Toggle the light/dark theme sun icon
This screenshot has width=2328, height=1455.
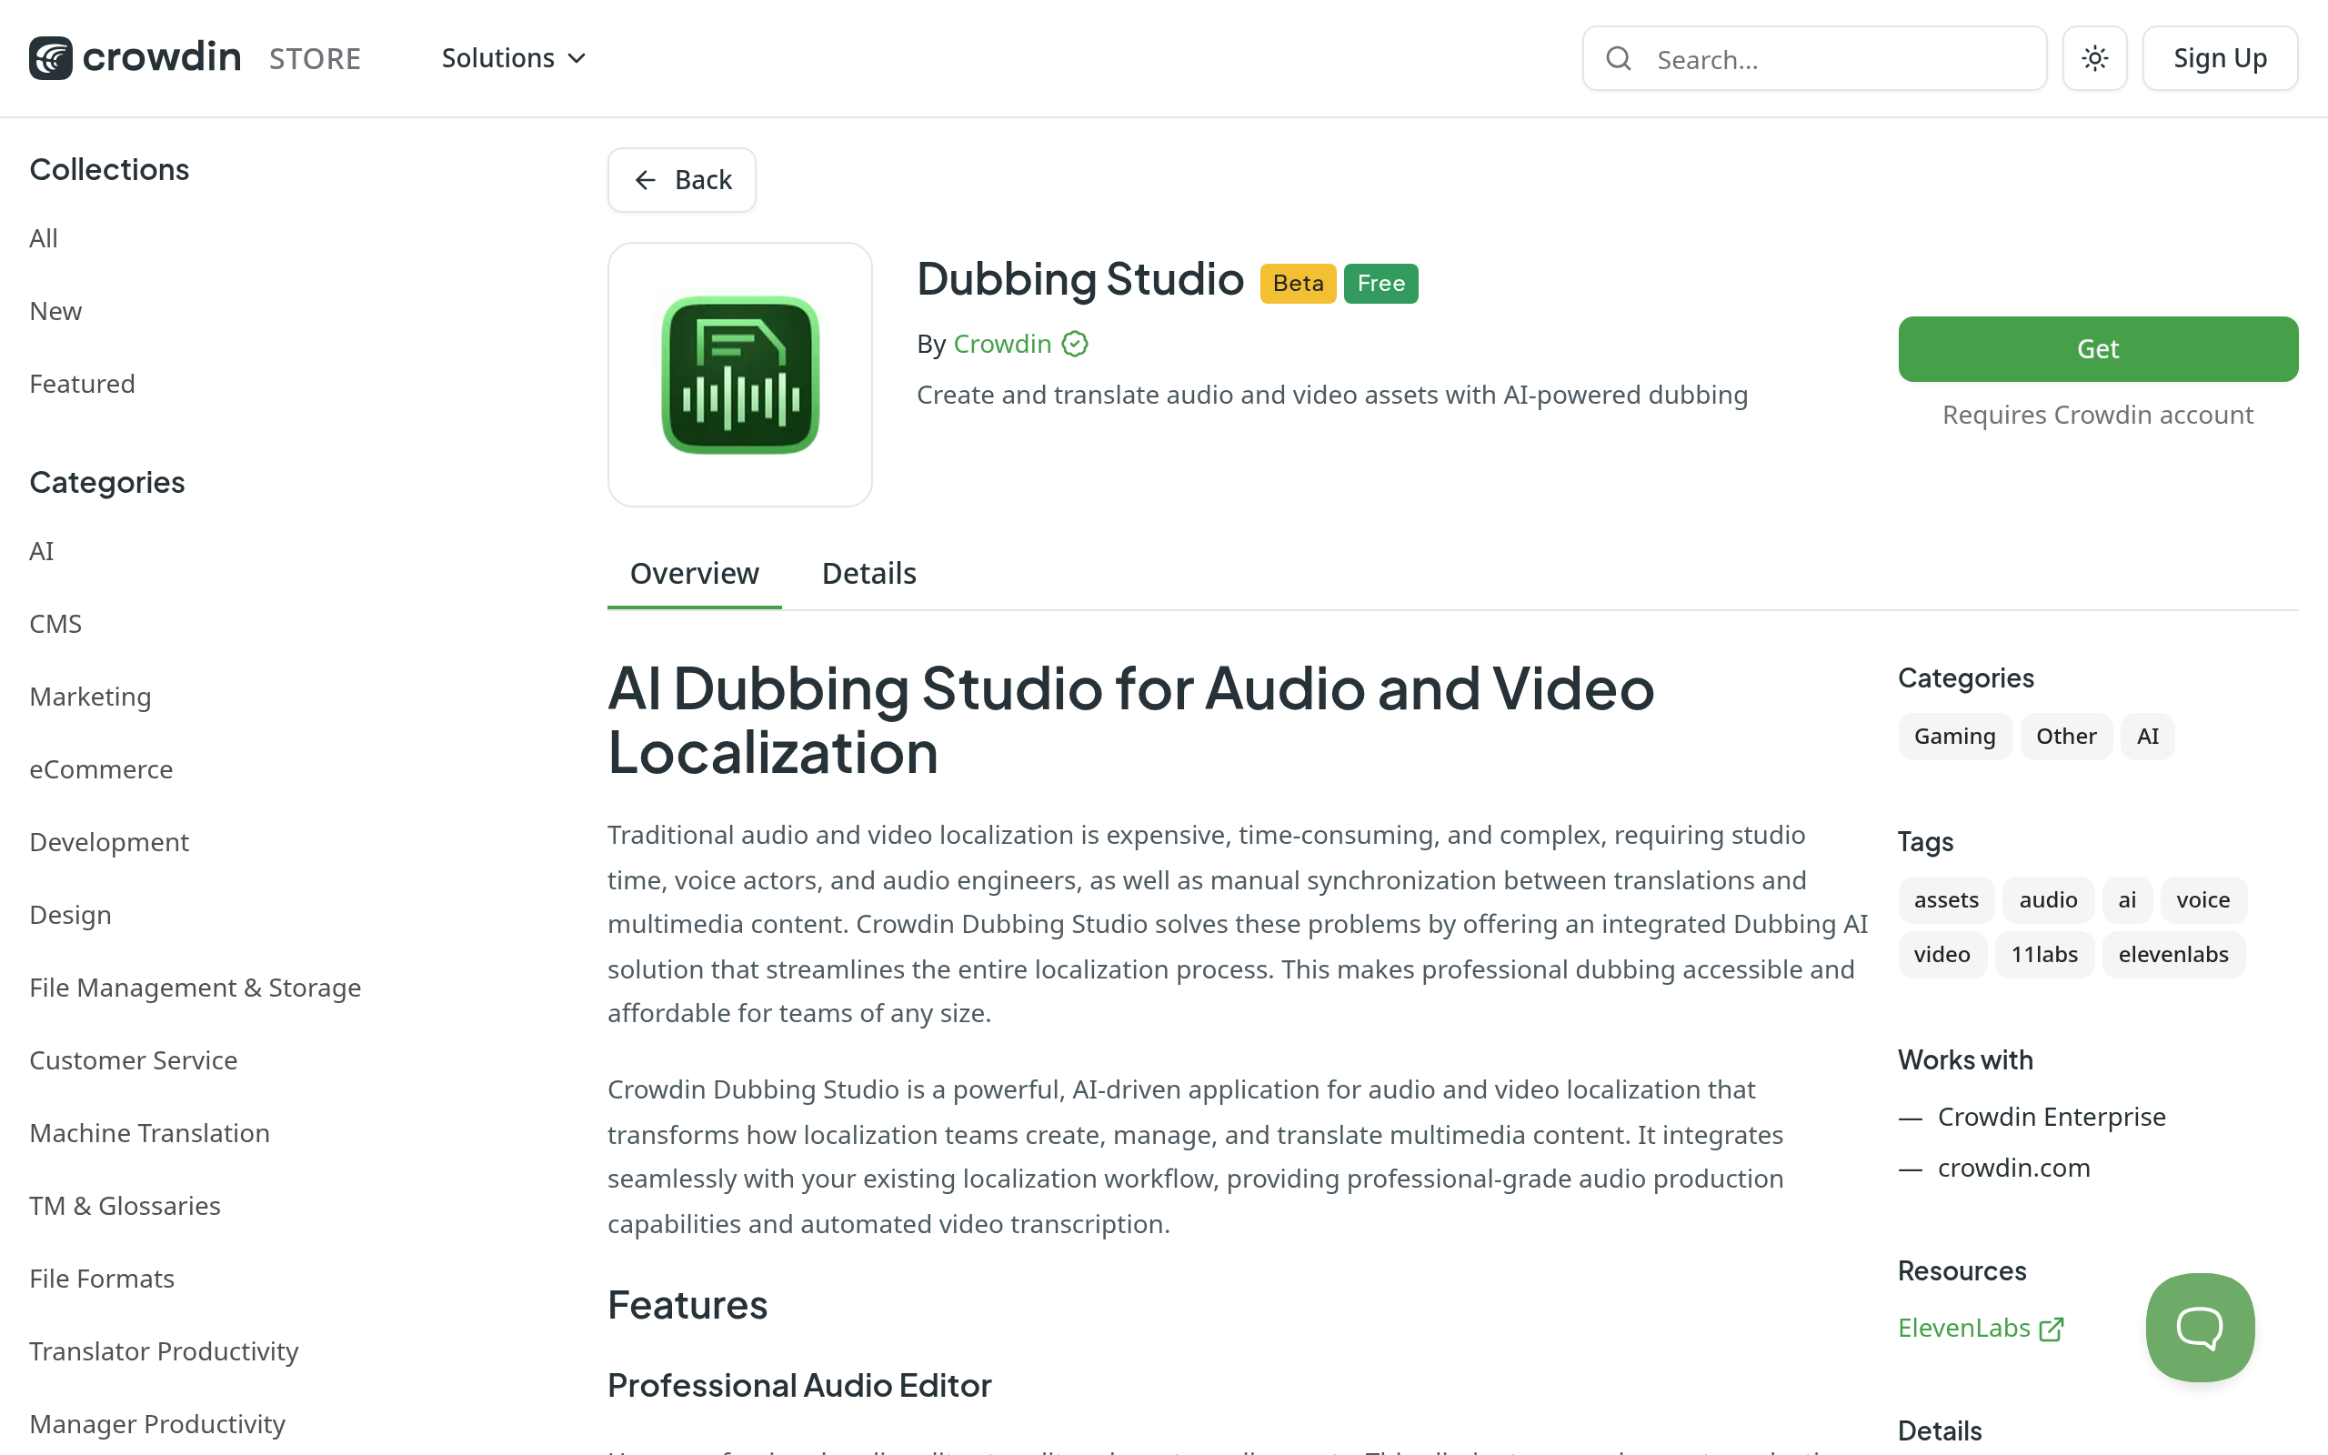2094,59
